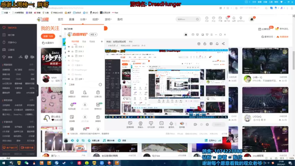Screen dimensions: 295x166
Task: Add 手机投屏 phone cast source
Action: (x=151, y=125)
